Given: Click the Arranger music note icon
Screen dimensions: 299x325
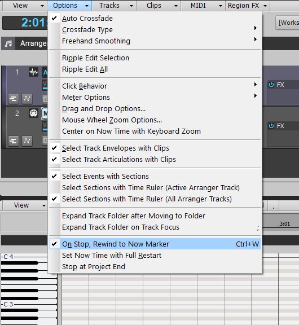Looking at the screenshot, I should tap(8, 43).
